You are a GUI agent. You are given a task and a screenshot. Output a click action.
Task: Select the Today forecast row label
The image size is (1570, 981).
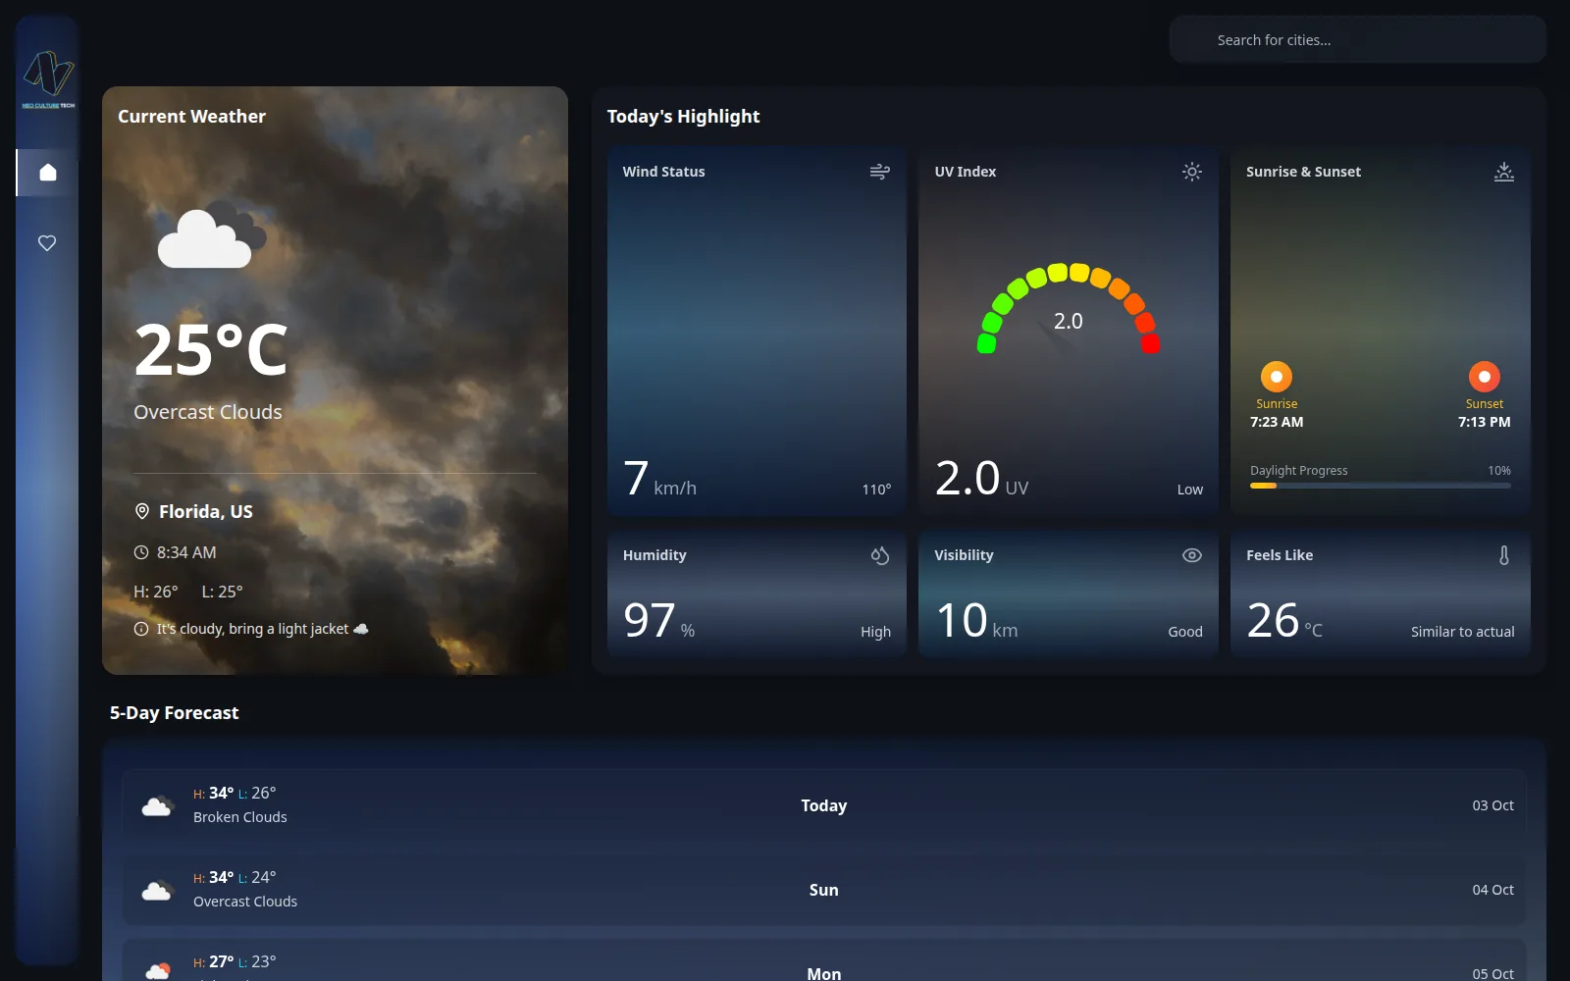[823, 805]
